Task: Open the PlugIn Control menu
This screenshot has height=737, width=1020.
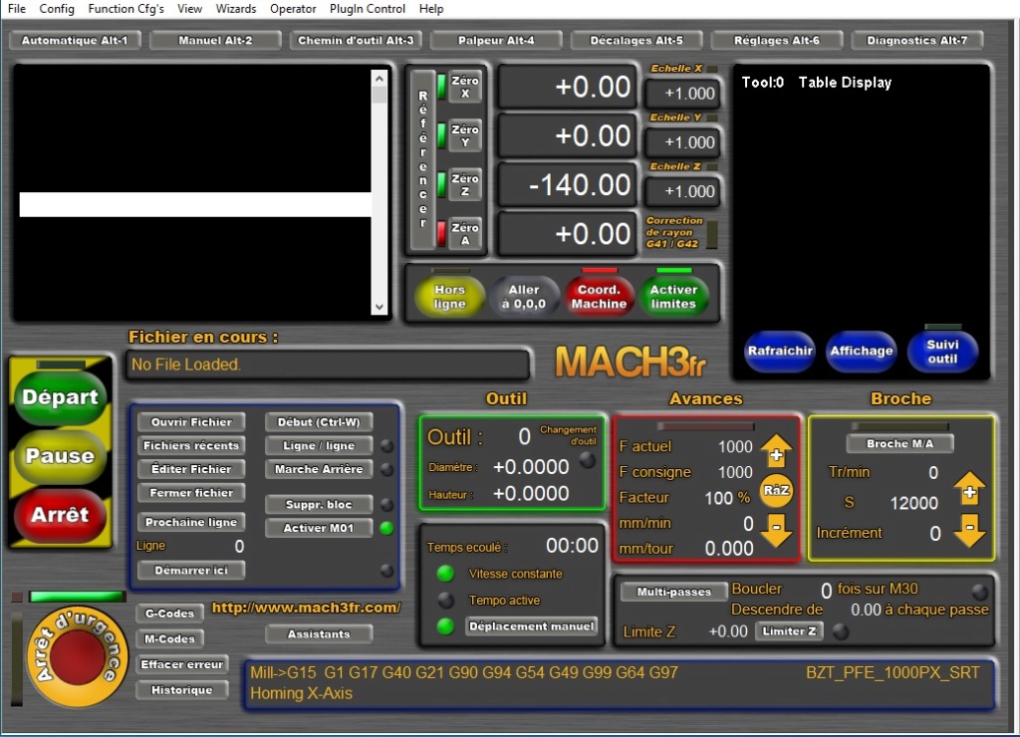Action: pos(367,8)
